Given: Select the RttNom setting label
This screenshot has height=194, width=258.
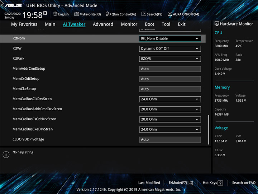Looking at the screenshot, I should [x=19, y=38].
